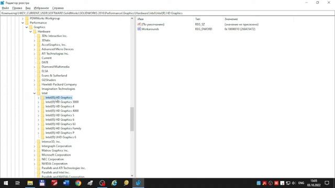Collapse the Intel key

coord(35,93)
